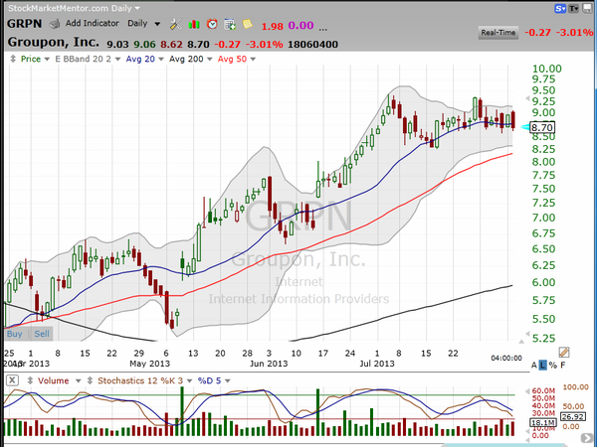
Task: Click the boxed 18.1M volume label
Action: tap(543, 422)
